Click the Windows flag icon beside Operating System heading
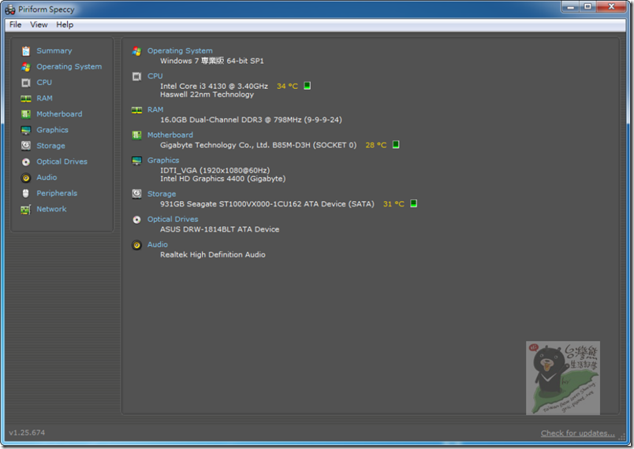The width and height of the screenshot is (634, 449). pyautogui.click(x=136, y=51)
